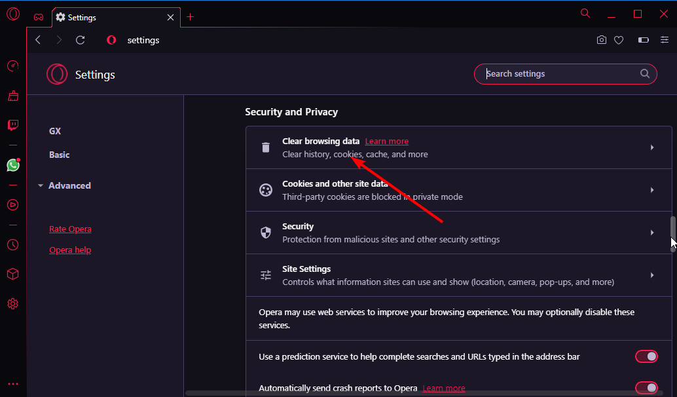Viewport: 677px width, 397px height.
Task: Click the Search settings field
Action: click(566, 74)
